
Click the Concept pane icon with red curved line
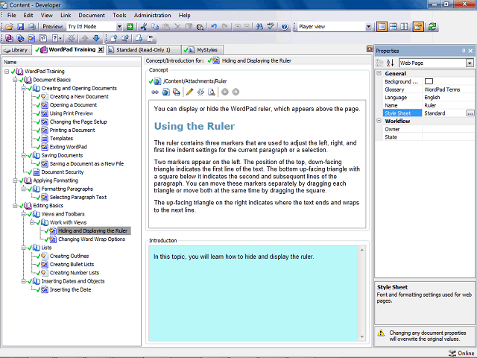[177, 92]
